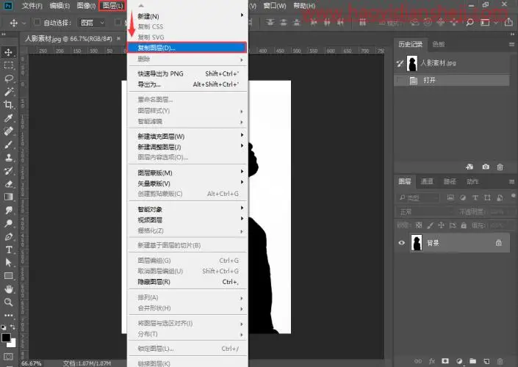Create a new group folder icon

click(472, 360)
